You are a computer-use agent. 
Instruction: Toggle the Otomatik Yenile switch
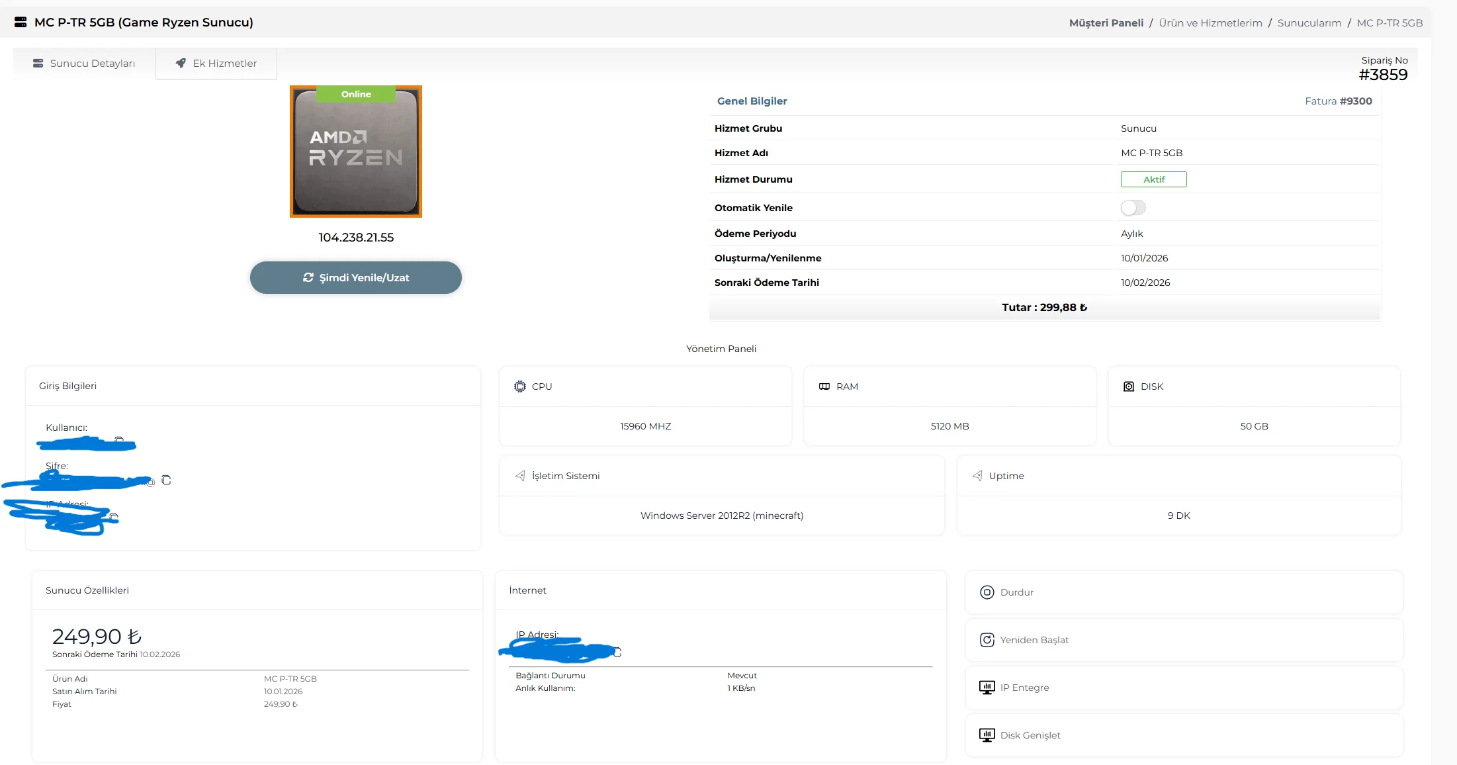1133,208
